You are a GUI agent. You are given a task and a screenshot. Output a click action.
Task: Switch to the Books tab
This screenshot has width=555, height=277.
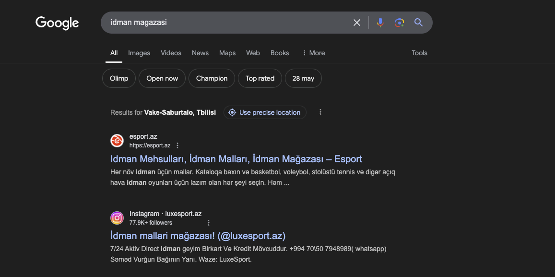[280, 53]
